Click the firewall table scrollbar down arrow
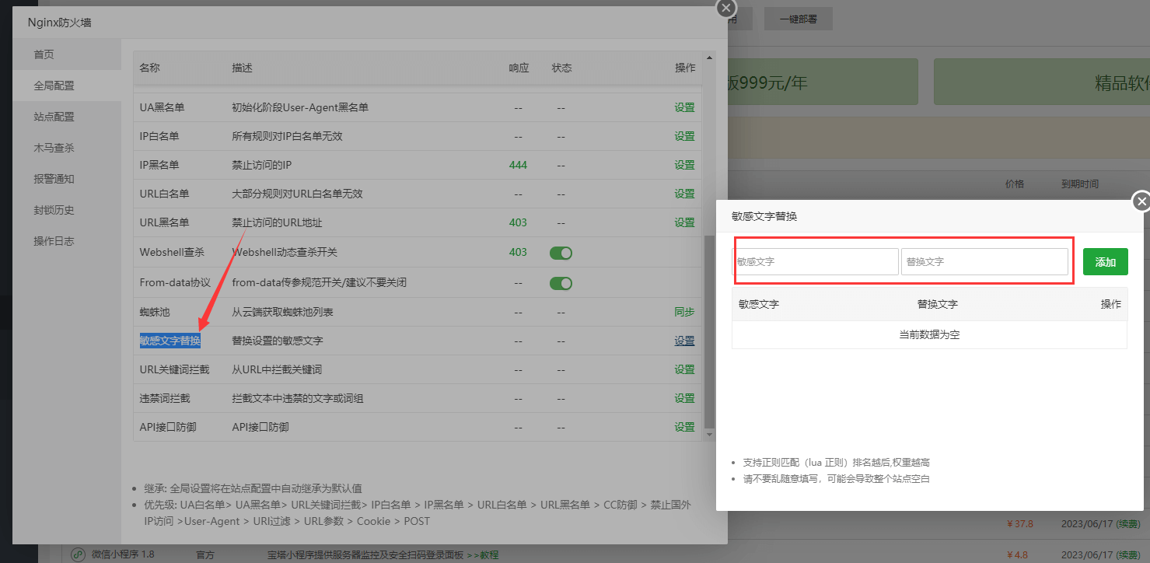 point(708,436)
